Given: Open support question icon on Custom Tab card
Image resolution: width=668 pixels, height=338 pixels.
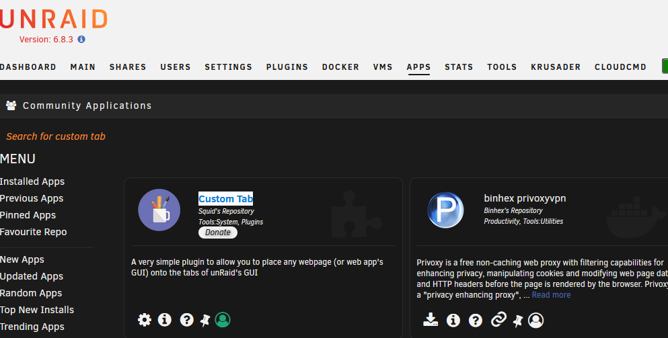Looking at the screenshot, I should [186, 320].
